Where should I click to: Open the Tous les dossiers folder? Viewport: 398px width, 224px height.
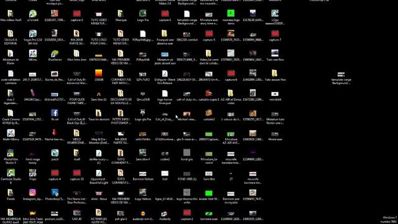coord(99,113)
